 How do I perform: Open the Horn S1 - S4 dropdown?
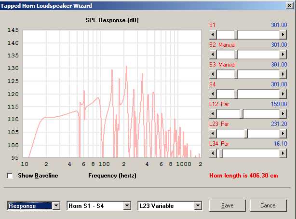click(127, 206)
